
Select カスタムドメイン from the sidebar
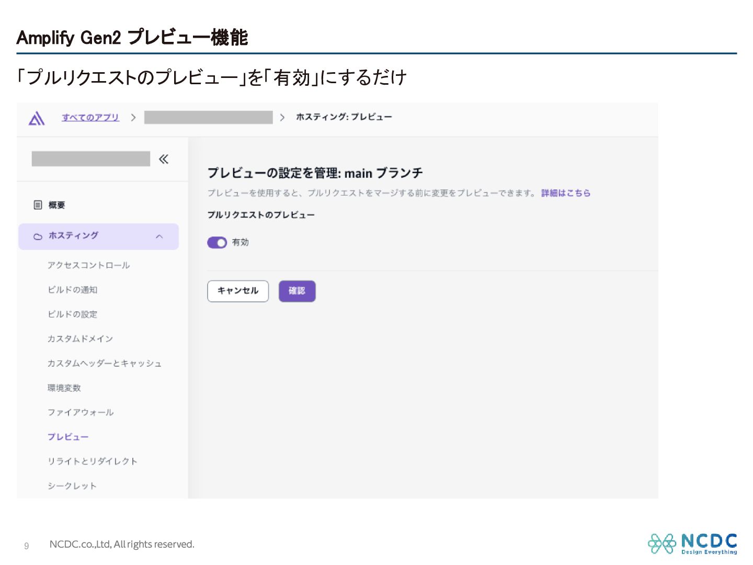coord(80,339)
